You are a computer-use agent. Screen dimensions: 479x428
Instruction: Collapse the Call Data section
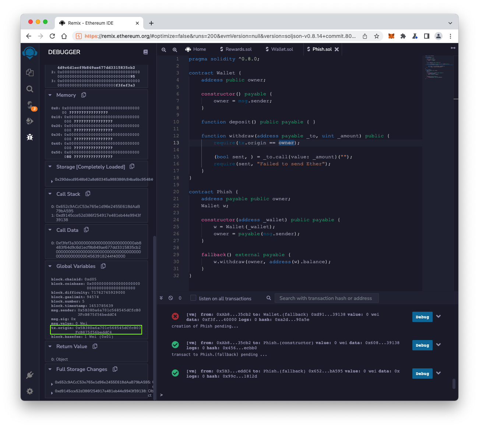[x=50, y=230]
